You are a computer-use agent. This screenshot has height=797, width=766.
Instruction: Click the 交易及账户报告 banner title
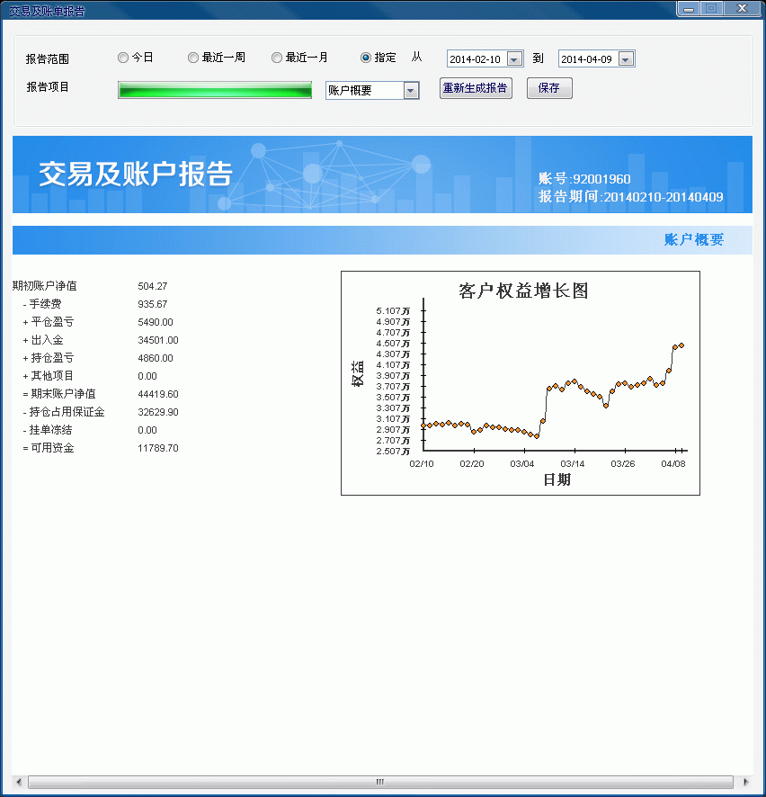pos(135,174)
